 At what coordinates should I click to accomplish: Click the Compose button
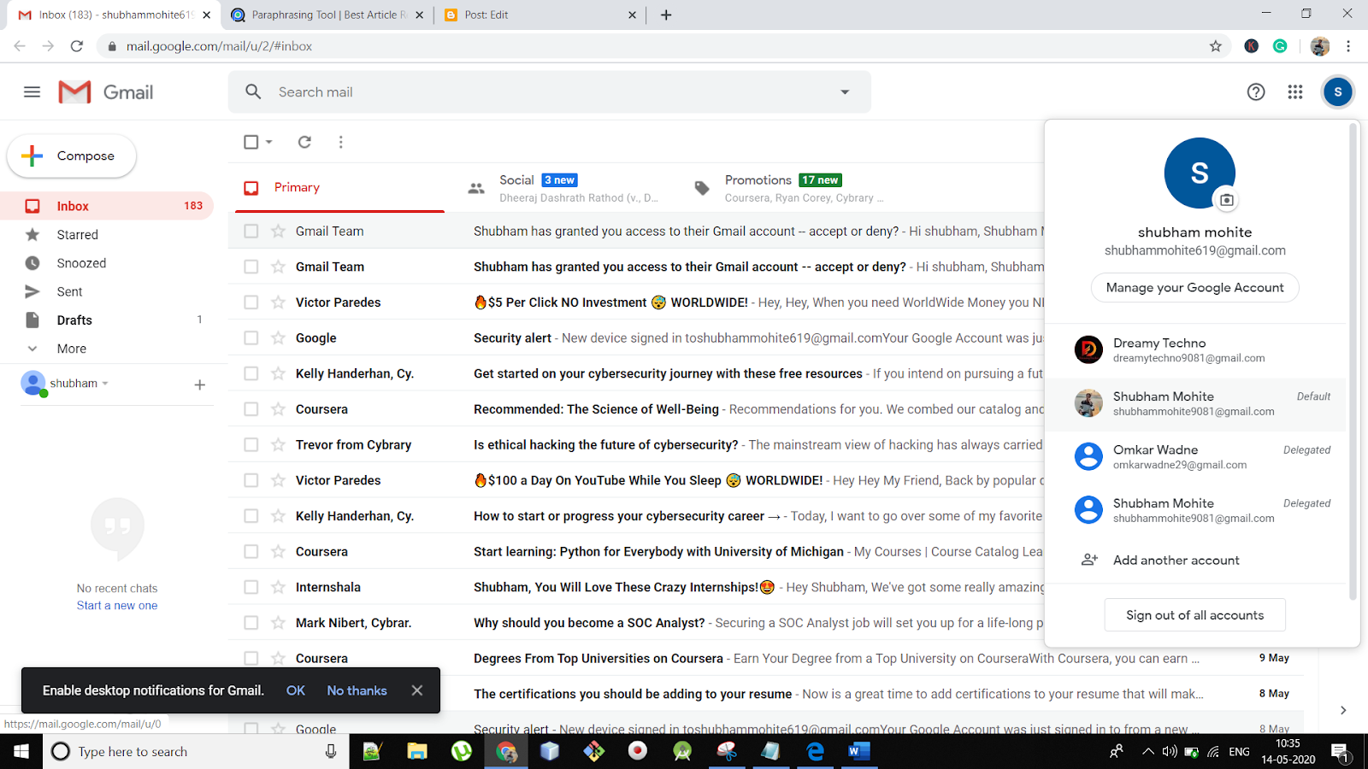[x=72, y=156]
